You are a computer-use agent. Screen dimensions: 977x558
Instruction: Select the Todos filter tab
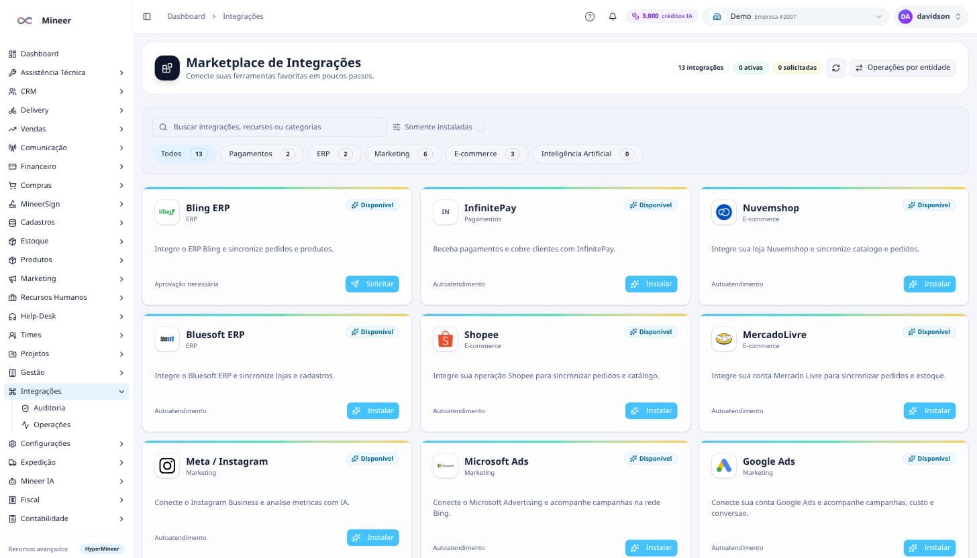pyautogui.click(x=184, y=154)
